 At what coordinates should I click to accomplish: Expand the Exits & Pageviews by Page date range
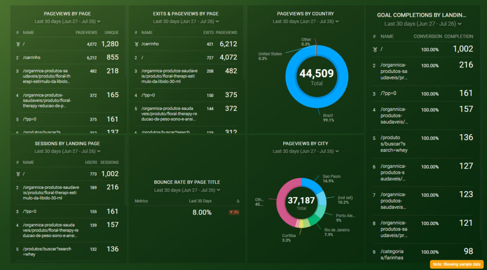pos(186,22)
